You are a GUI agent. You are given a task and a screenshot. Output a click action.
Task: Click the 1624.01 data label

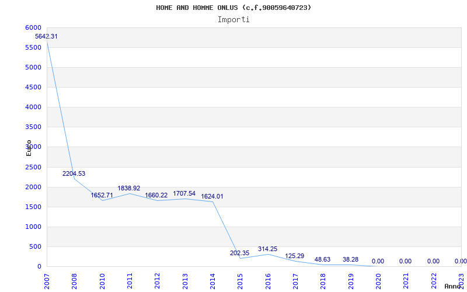212,196
